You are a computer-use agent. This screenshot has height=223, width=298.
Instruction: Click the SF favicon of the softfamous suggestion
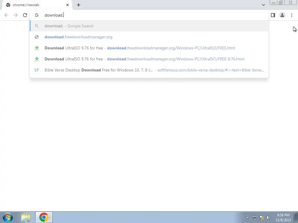point(37,70)
